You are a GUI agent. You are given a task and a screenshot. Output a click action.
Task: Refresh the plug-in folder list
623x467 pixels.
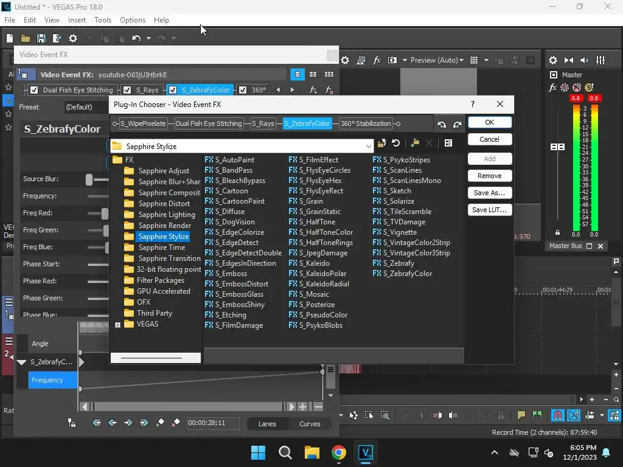(x=395, y=143)
